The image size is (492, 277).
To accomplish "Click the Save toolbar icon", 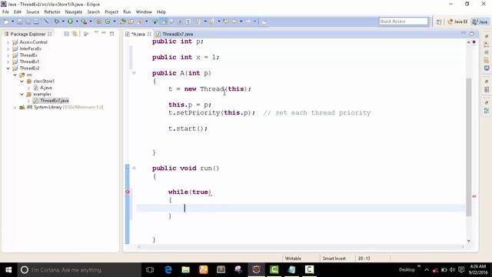I will pos(19,22).
